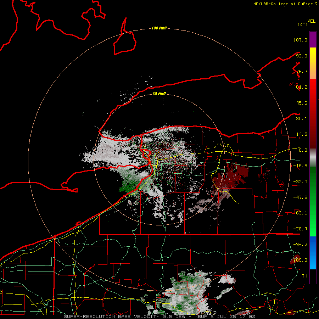
Task: Select the -32.0 legend value
Action: click(x=300, y=182)
